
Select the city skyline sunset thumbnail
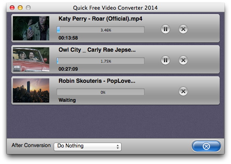(x=31, y=90)
